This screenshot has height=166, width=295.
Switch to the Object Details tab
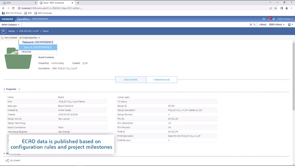pos(131,80)
